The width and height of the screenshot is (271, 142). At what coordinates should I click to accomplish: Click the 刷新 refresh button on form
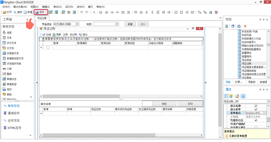coord(57,34)
